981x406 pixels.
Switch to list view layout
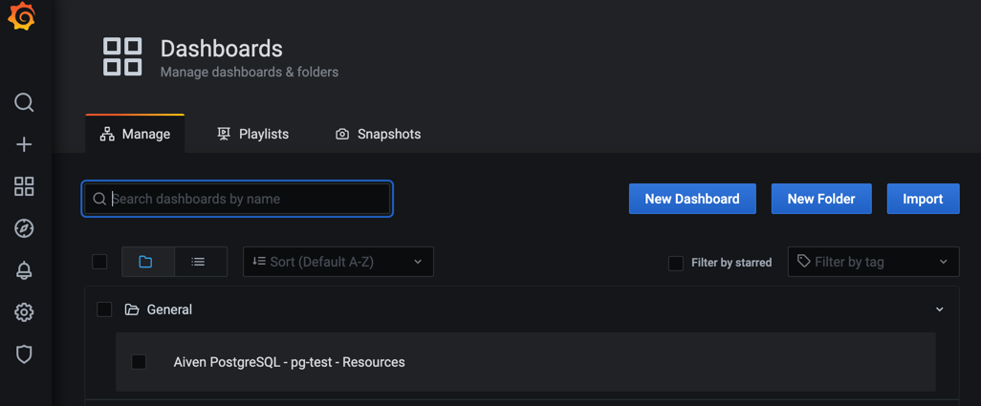pyautogui.click(x=199, y=262)
